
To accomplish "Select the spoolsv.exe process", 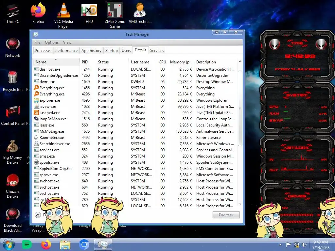I will [134, 162].
